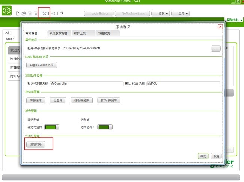Browse preferred directory with ... button
The image size is (244, 182).
click(x=216, y=49)
